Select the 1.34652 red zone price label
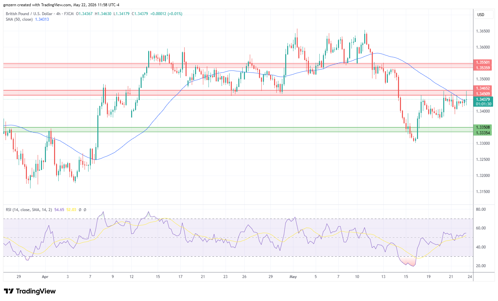 pyautogui.click(x=483, y=88)
